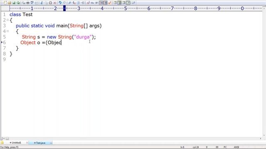Click "main(" on line 3

[x=63, y=26]
